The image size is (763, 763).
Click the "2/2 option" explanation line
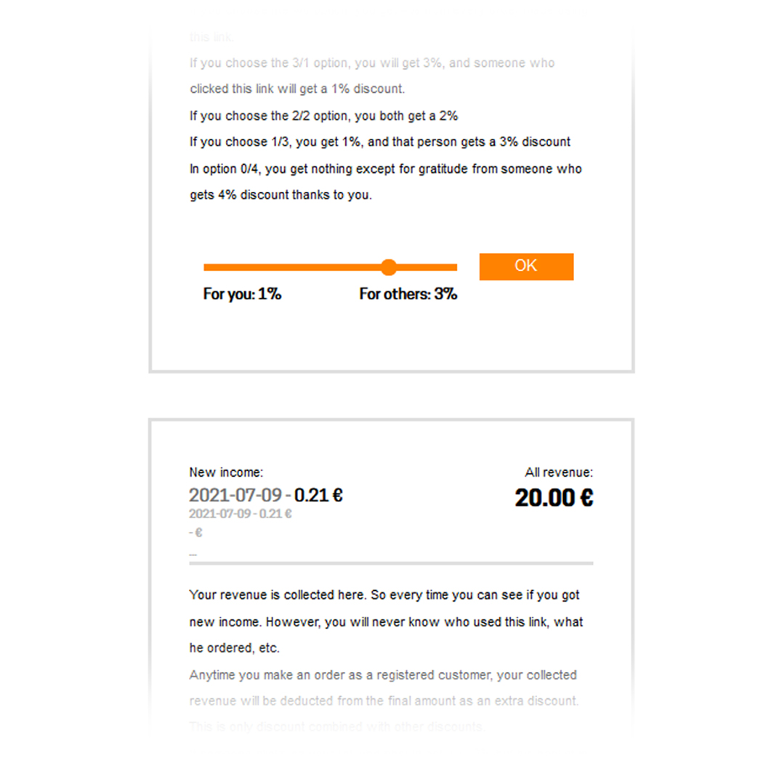[323, 116]
